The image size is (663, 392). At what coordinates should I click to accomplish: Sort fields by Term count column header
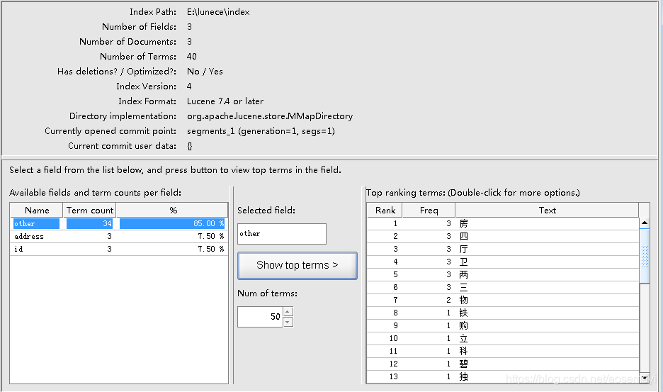point(90,211)
